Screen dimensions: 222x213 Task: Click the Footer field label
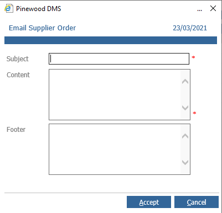[x=16, y=130]
